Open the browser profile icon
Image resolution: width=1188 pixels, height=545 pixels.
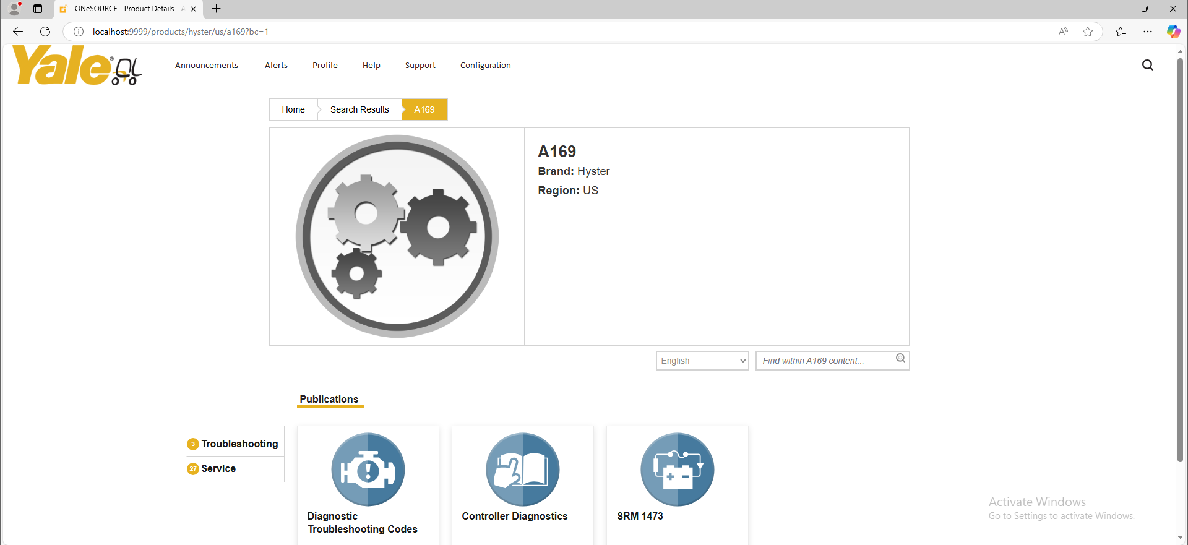[x=15, y=9]
